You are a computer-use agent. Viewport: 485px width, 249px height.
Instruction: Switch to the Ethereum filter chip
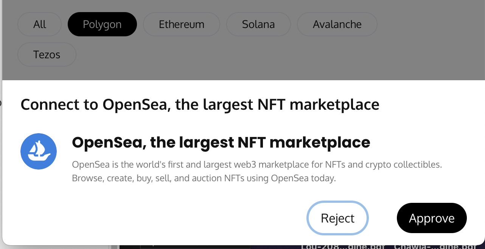click(x=182, y=24)
